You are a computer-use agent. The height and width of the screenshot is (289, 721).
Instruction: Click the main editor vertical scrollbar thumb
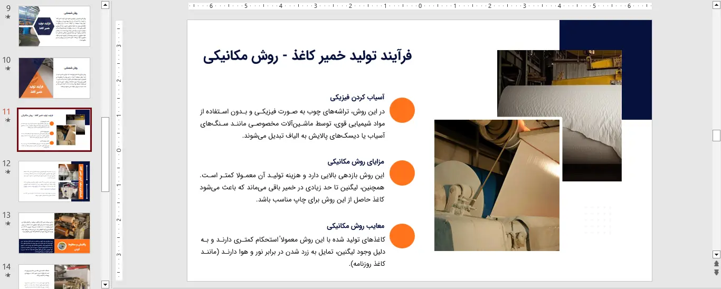pos(716,136)
